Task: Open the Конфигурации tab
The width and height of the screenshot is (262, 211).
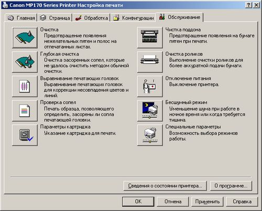Action: pyautogui.click(x=133, y=18)
